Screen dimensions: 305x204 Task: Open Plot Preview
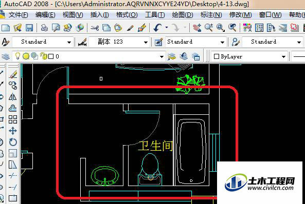coord(56,28)
